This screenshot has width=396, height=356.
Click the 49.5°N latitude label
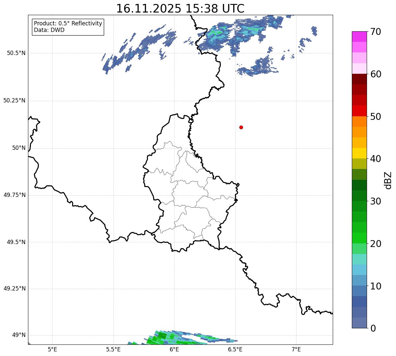pos(16,242)
